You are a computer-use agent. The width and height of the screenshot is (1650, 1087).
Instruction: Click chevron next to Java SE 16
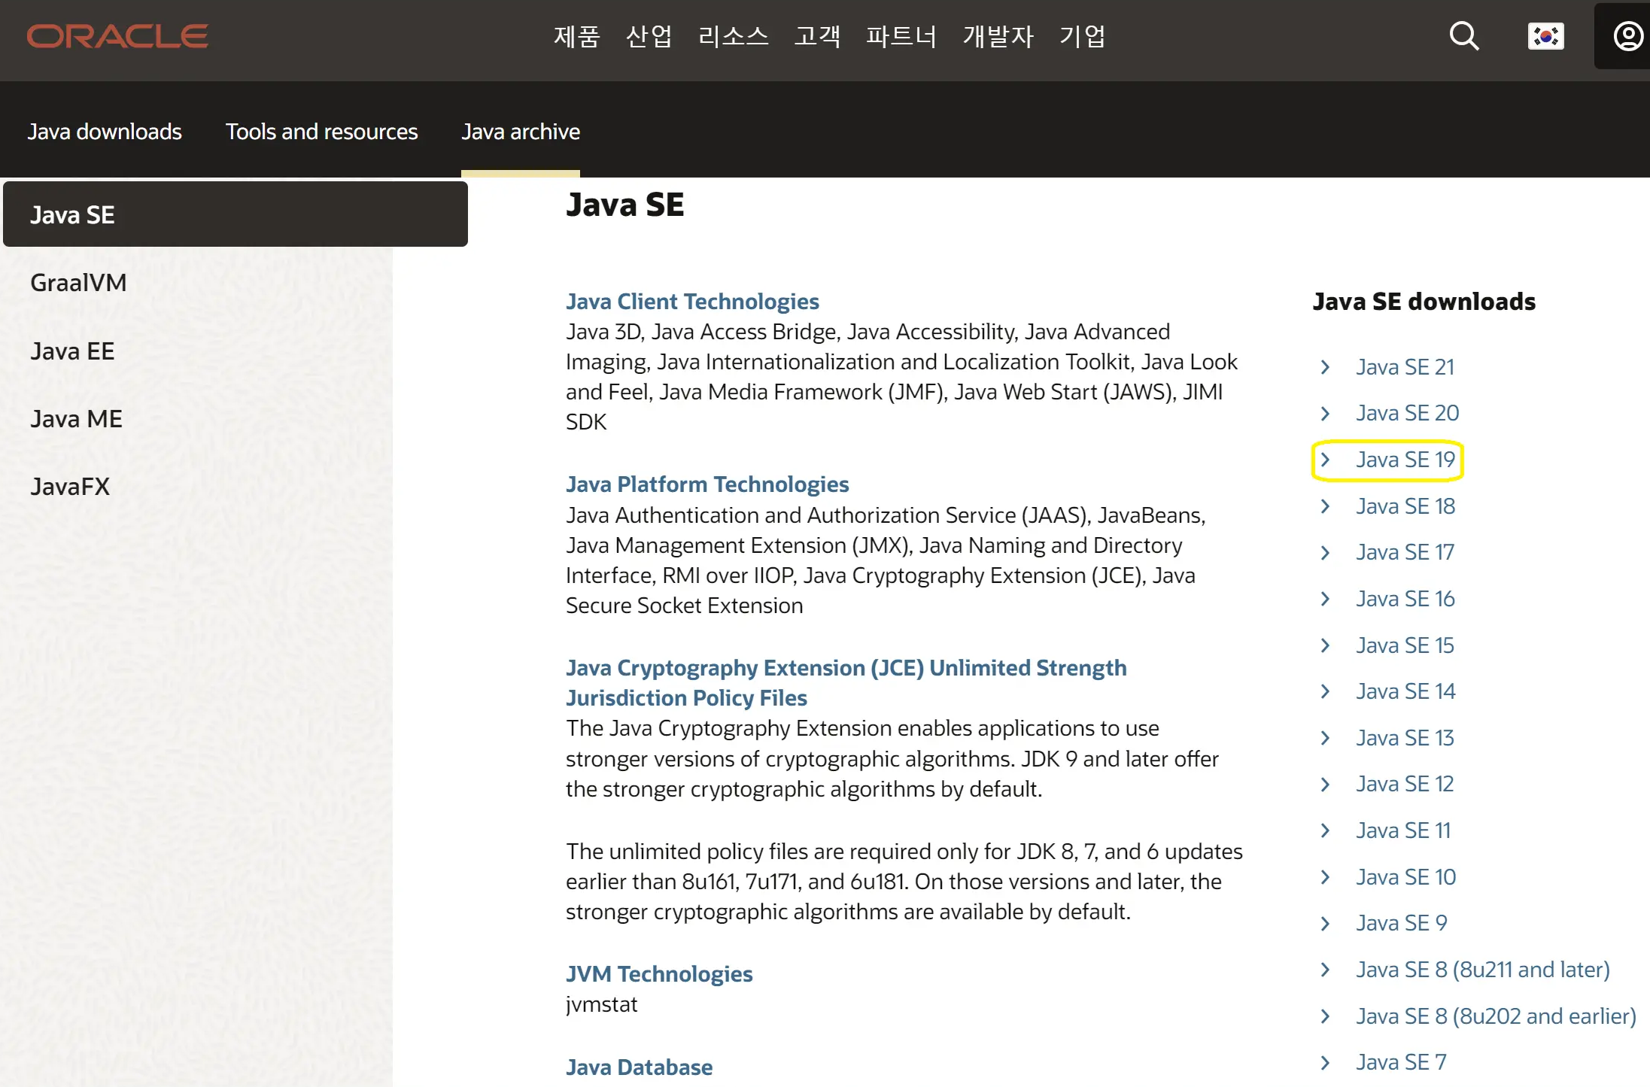pyautogui.click(x=1326, y=599)
